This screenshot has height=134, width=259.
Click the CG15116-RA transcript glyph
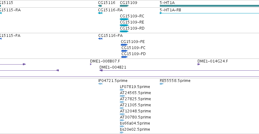click(100, 13)
